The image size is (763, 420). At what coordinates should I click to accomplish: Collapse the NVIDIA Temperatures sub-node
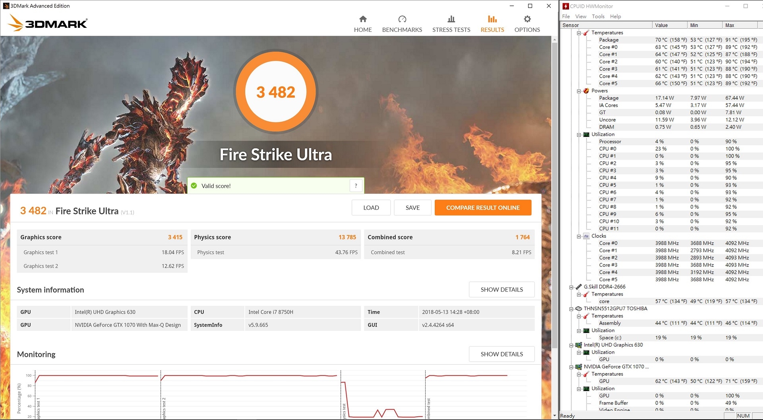coord(579,374)
